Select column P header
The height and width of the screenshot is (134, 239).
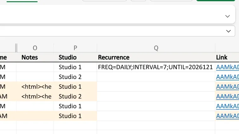pos(75,48)
